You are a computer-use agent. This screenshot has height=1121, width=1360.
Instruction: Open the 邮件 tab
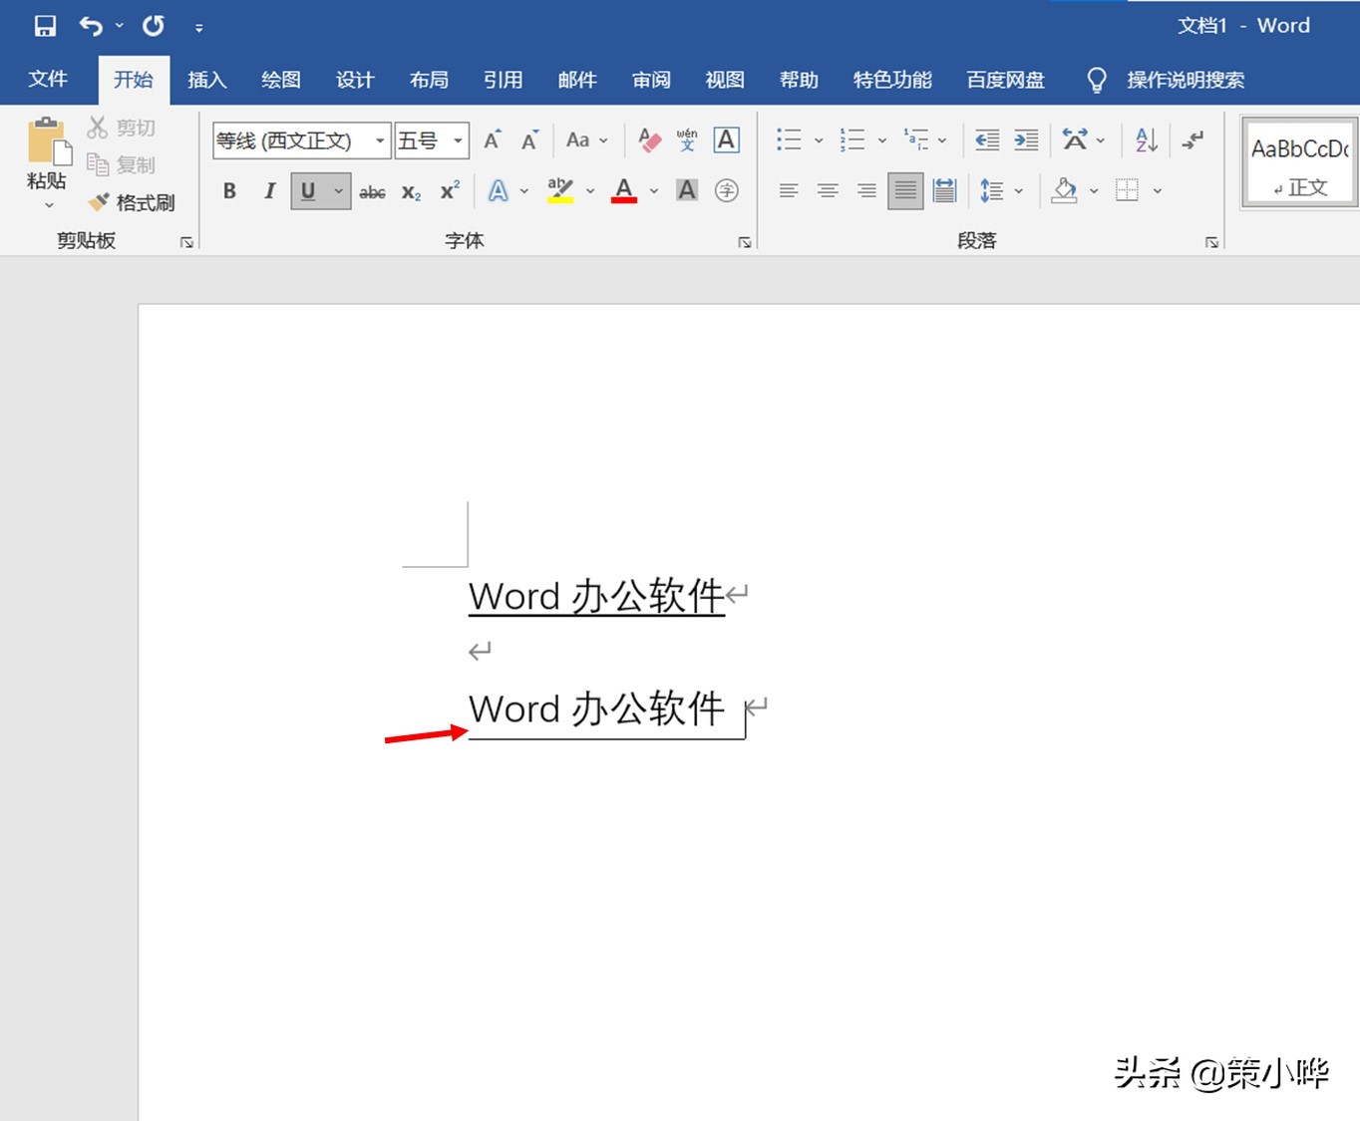[x=577, y=80]
